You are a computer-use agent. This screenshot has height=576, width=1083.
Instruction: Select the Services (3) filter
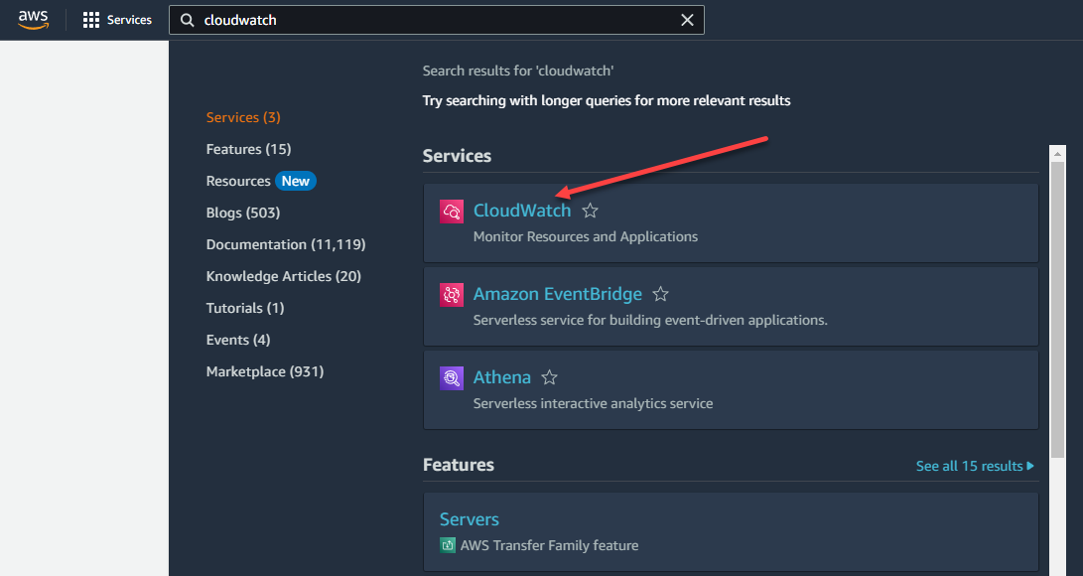tap(243, 117)
